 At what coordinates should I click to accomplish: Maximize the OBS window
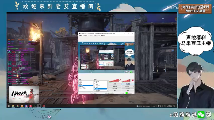[x=128, y=33]
